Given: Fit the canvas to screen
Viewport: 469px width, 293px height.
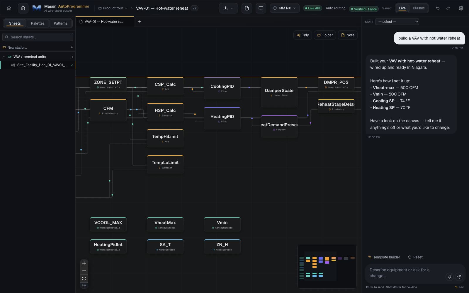Looking at the screenshot, I should [84, 278].
